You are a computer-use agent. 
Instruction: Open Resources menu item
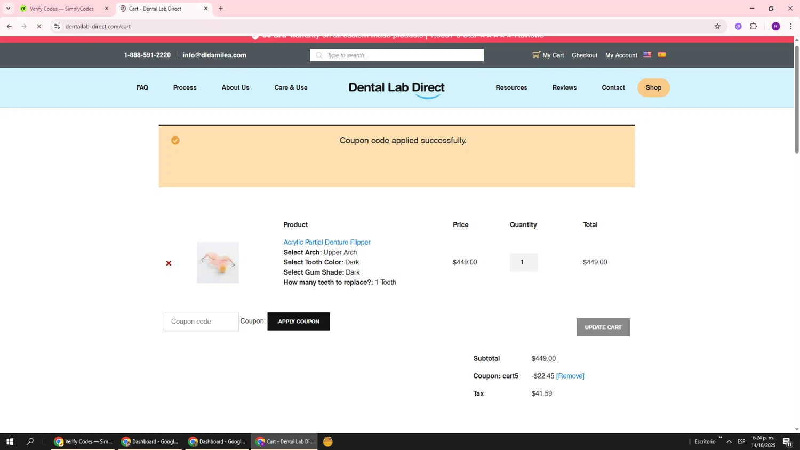pyautogui.click(x=511, y=87)
